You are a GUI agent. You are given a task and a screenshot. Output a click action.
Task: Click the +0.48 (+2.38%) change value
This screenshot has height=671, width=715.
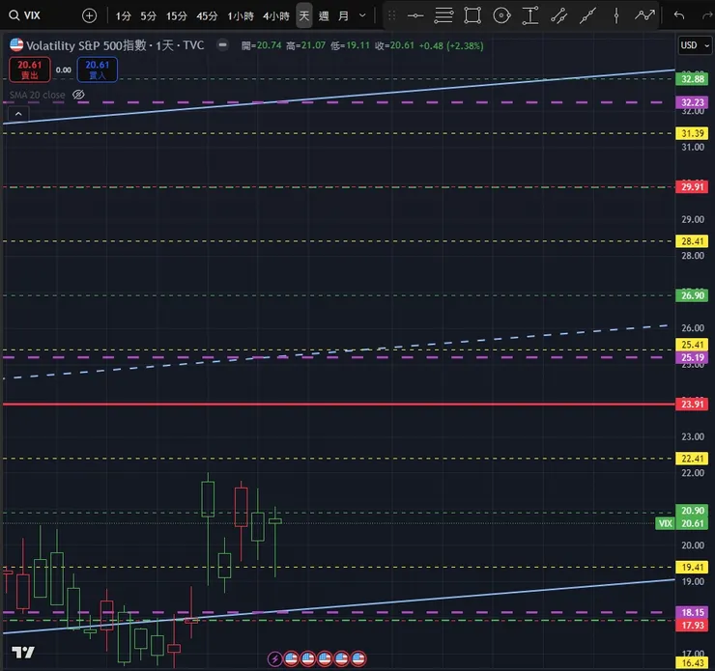point(451,45)
